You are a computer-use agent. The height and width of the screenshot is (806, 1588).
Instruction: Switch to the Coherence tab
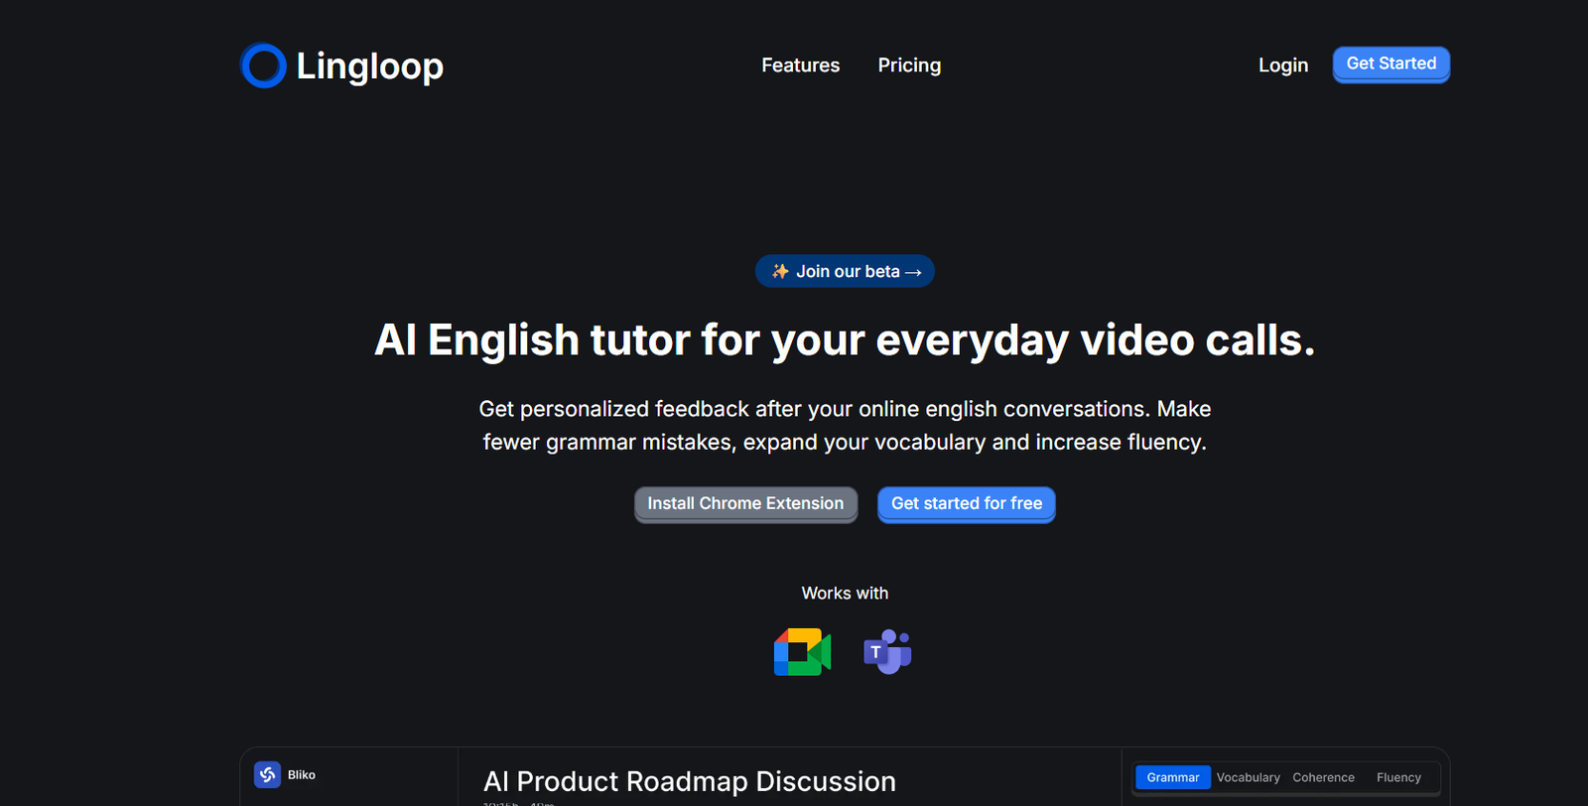click(x=1323, y=777)
